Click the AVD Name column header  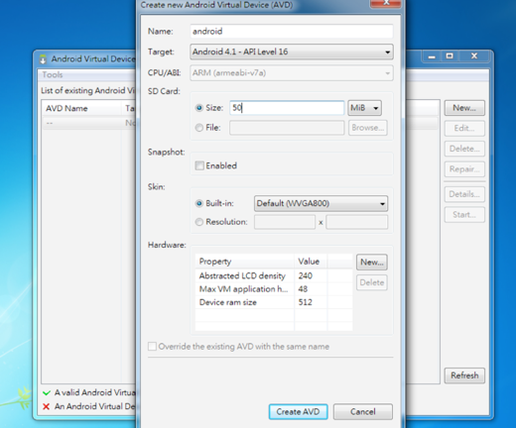click(x=81, y=108)
